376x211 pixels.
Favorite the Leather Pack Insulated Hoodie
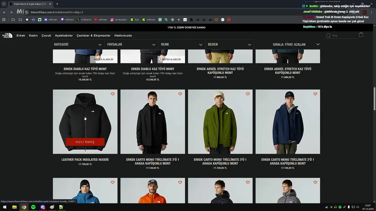point(113,94)
